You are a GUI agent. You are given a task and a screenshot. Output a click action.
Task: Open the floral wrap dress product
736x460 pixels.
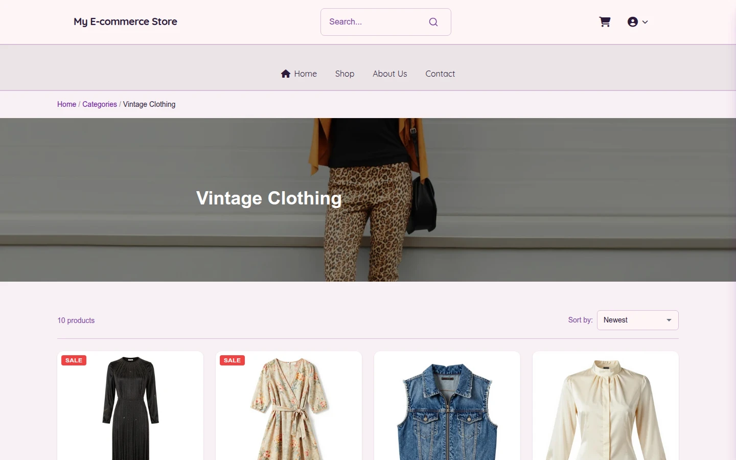pyautogui.click(x=289, y=406)
